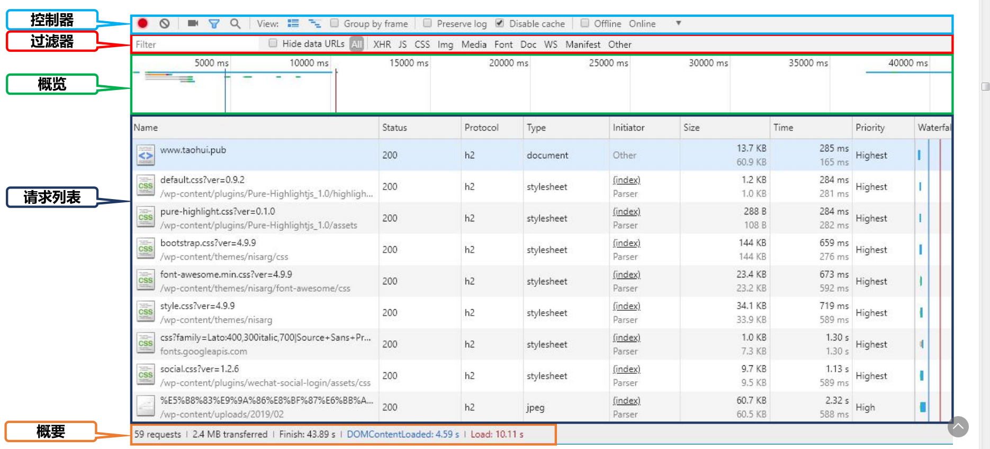The width and height of the screenshot is (990, 449).
Task: Toggle capture screenshots camera icon
Action: point(193,23)
